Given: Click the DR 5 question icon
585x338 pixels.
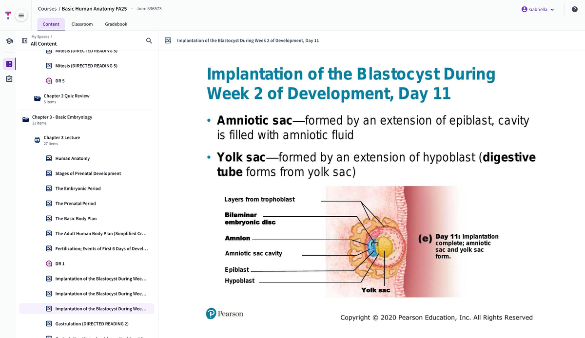Looking at the screenshot, I should [x=49, y=81].
